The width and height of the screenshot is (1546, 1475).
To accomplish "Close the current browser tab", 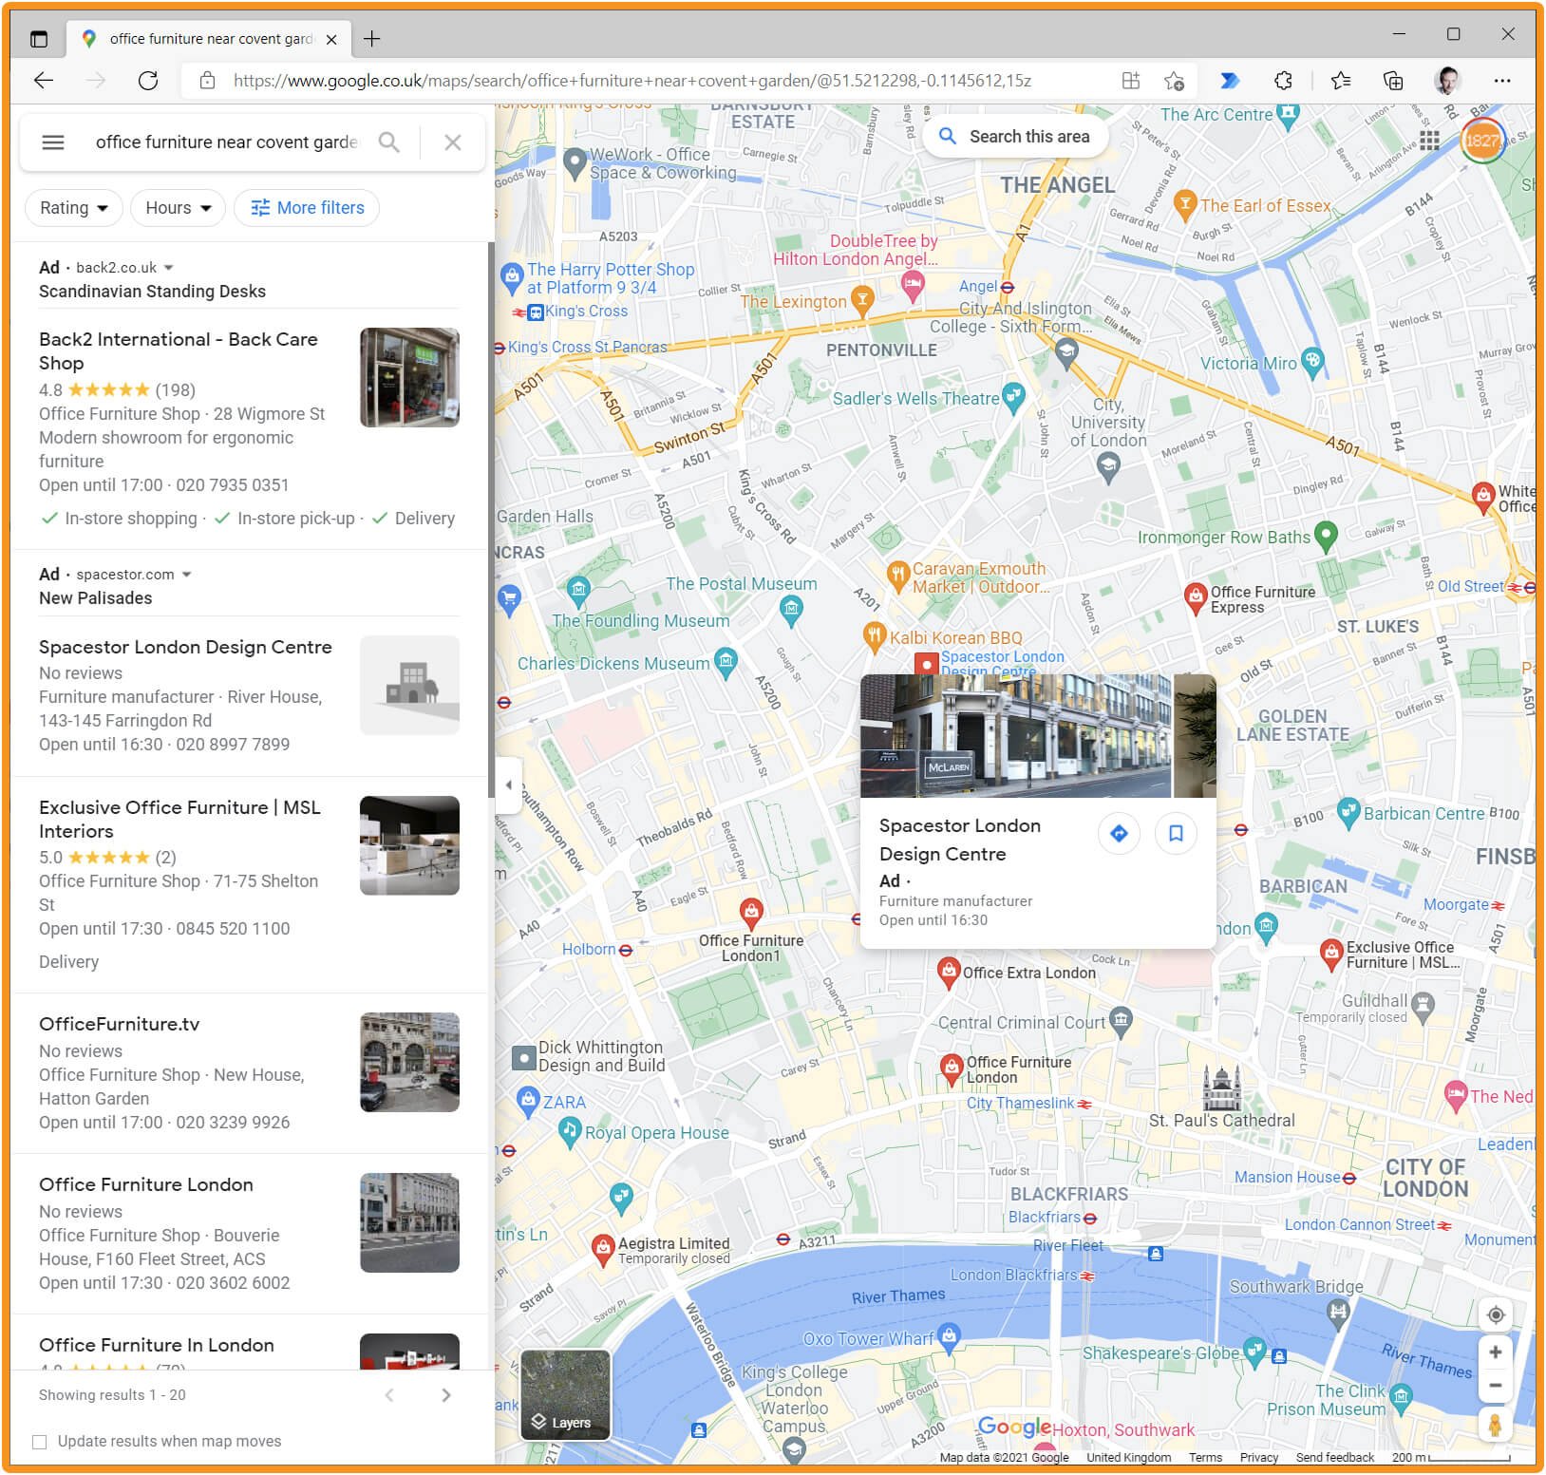I will click(x=331, y=39).
